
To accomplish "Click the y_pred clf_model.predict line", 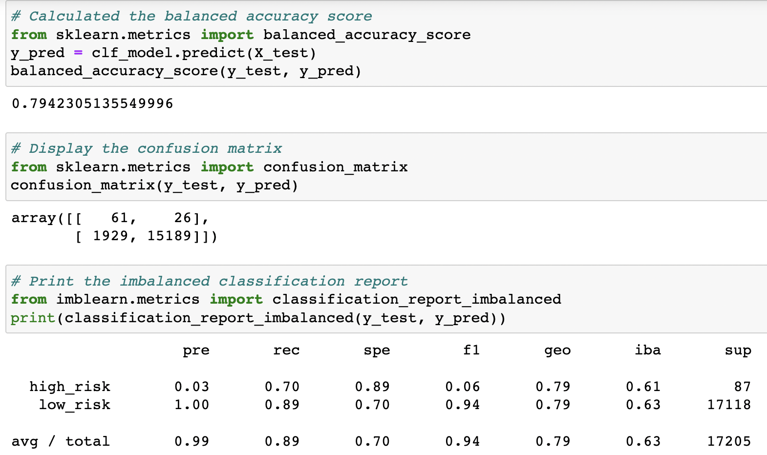I will click(164, 53).
